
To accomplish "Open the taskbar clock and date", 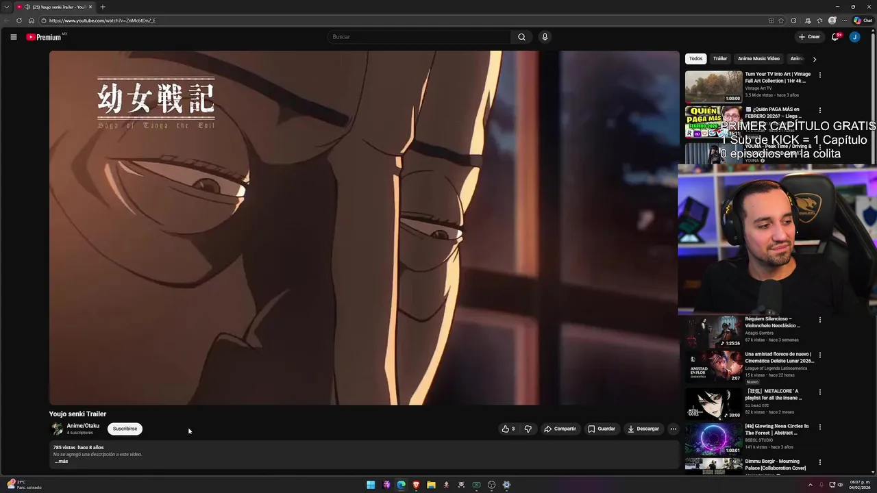I will click(x=860, y=485).
